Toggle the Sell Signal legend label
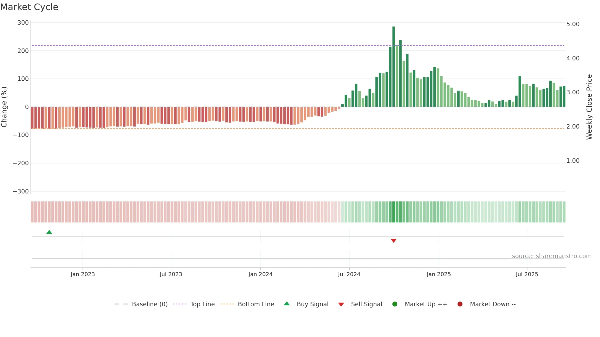 click(366, 304)
